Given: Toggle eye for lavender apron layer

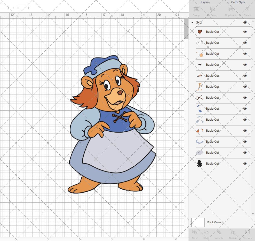Looking at the screenshot, I should pos(245,153).
